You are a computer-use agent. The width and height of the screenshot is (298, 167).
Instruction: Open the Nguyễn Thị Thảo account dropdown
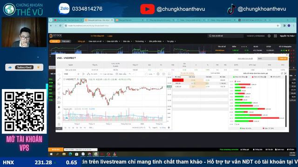pos(288,36)
